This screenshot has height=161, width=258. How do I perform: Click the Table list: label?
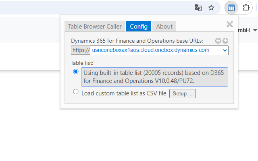(x=82, y=63)
